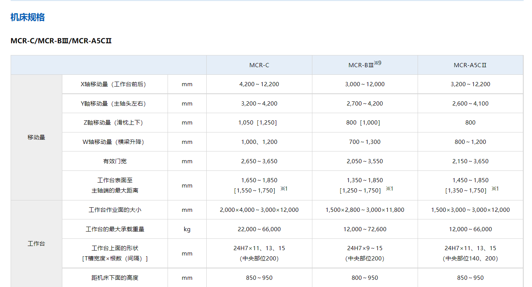
Task: Click the 工作台表面至主轴端的最大距离 label
Action: (115, 185)
